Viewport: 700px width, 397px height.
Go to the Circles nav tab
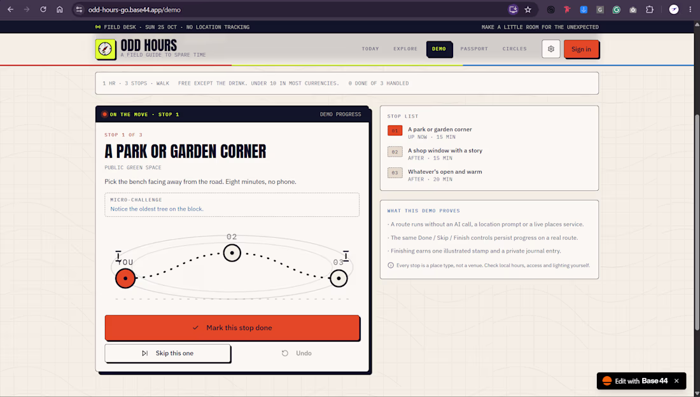click(x=514, y=49)
